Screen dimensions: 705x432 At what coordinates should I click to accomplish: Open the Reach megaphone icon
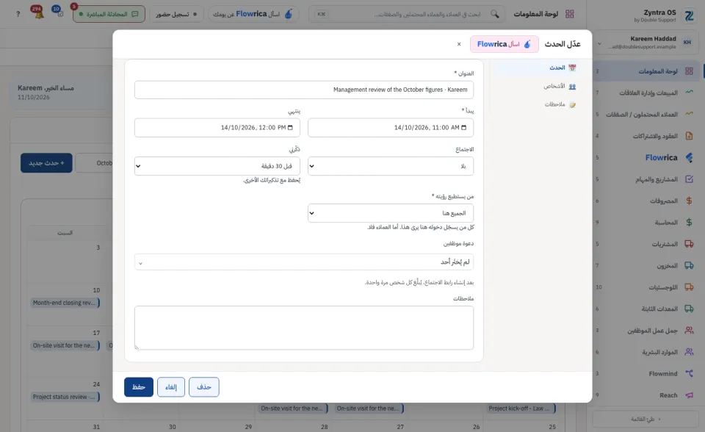(x=689, y=395)
